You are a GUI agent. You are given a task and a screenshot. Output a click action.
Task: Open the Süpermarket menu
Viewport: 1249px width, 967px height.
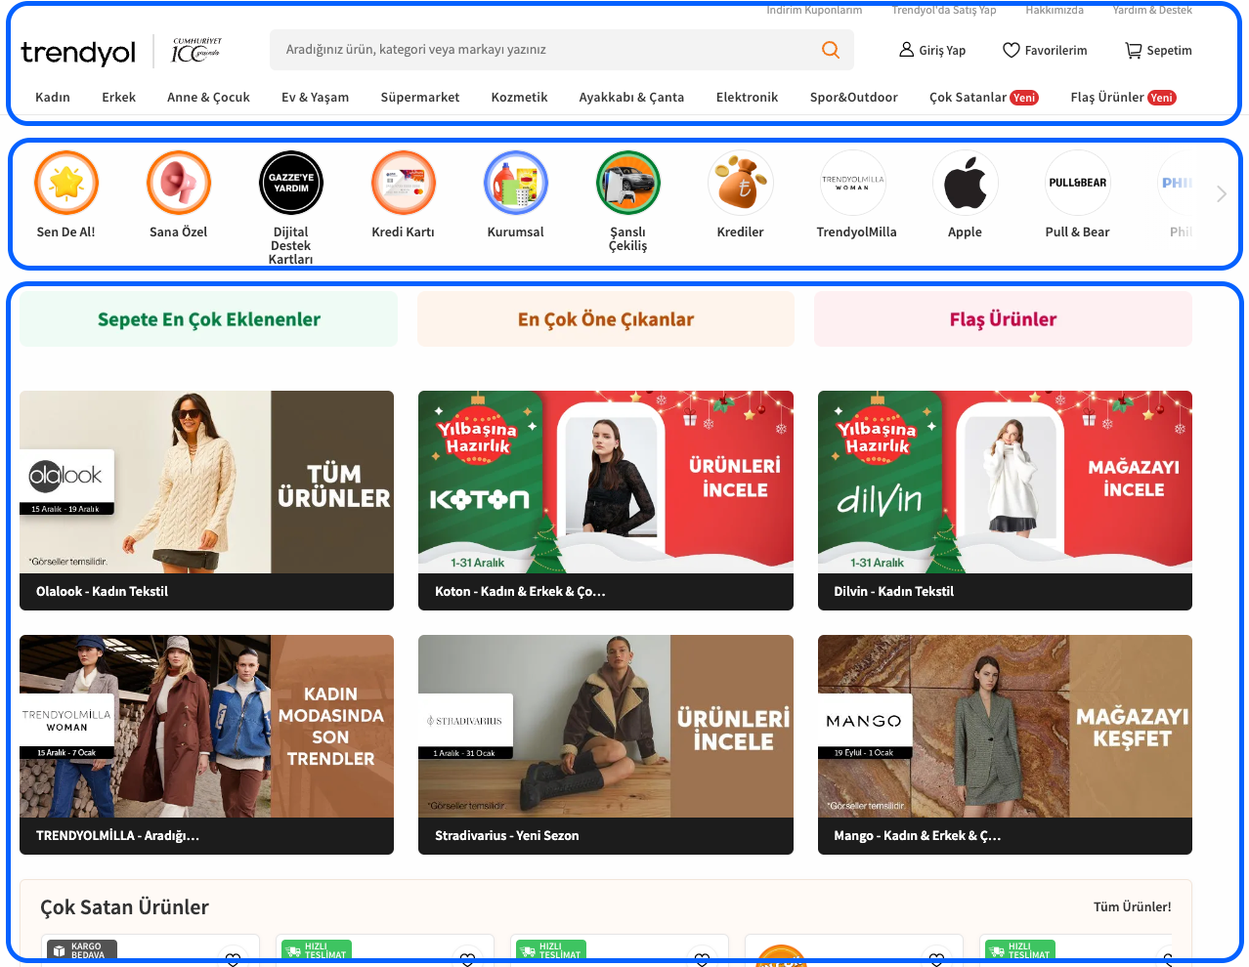[420, 98]
